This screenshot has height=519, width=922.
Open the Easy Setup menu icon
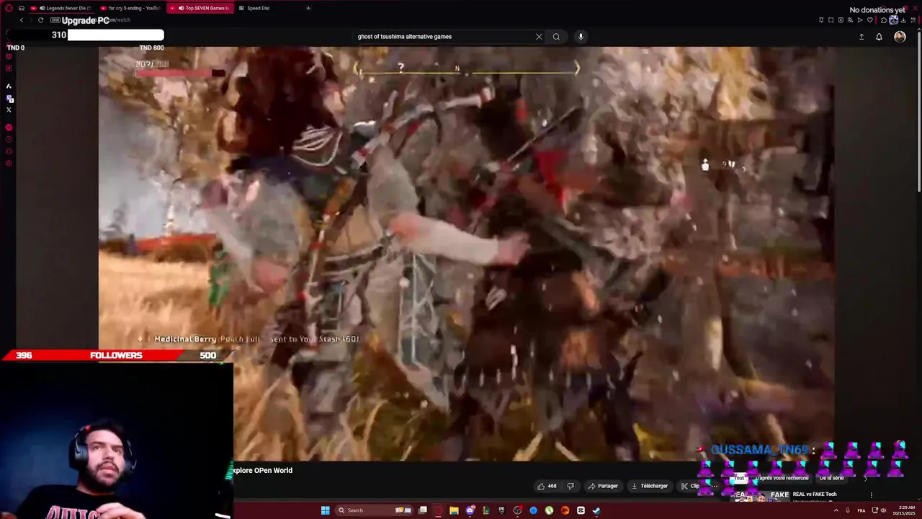(913, 20)
